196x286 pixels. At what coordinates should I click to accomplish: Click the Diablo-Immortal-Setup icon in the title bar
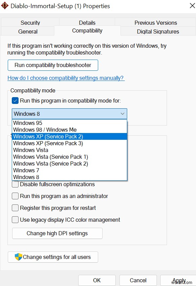point(5,6)
